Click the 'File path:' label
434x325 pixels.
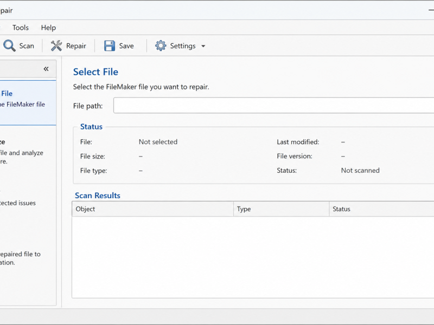tap(88, 106)
